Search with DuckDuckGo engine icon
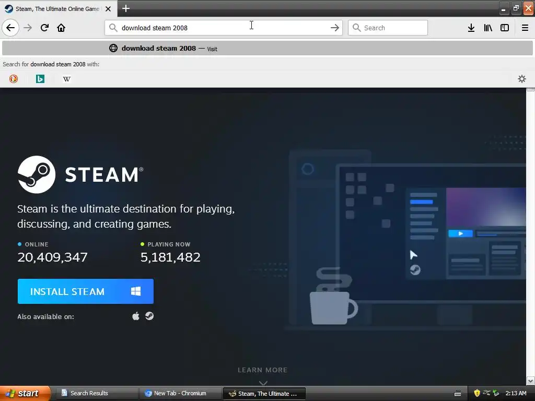Screen dimensions: 535x401 point(13,79)
